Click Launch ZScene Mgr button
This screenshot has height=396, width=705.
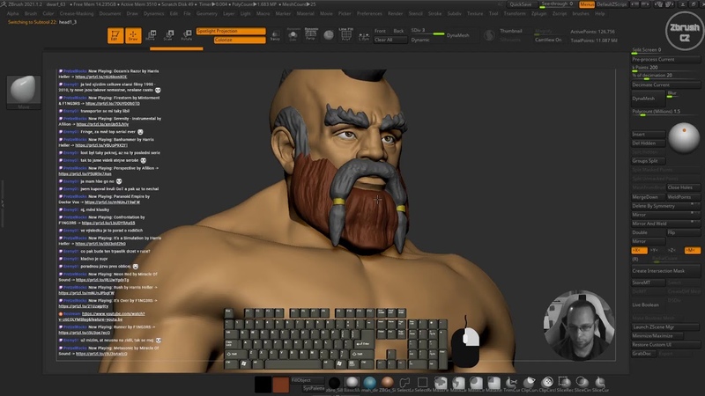pos(666,326)
